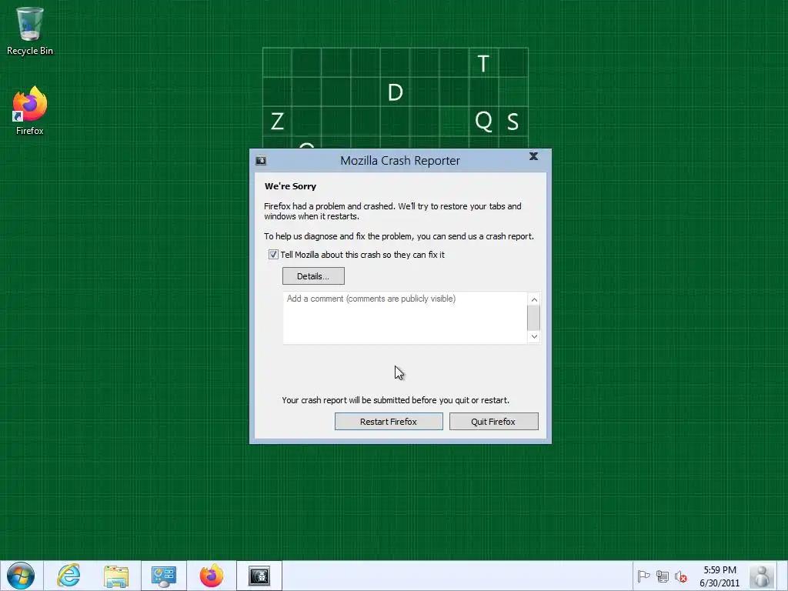Click the We're Sorry heading
788x591 pixels.
(290, 186)
